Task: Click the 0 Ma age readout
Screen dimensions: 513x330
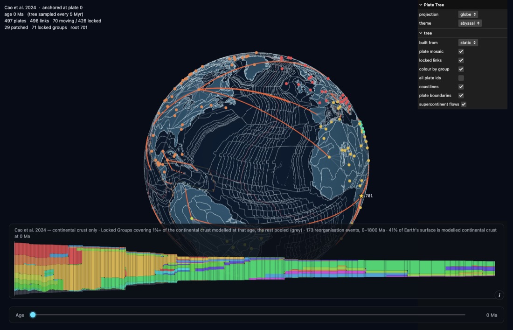Action: pos(492,315)
